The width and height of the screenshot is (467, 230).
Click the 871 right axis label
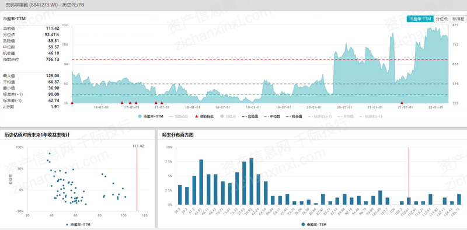coord(455,25)
